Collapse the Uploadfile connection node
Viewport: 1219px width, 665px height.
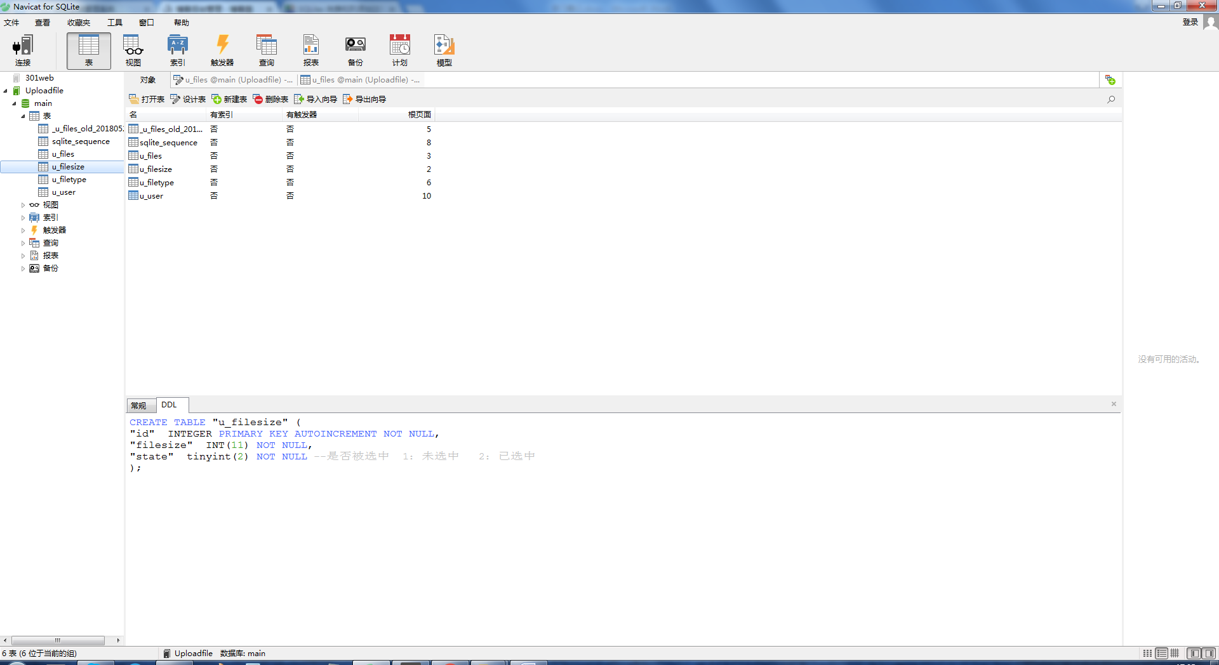[5, 91]
